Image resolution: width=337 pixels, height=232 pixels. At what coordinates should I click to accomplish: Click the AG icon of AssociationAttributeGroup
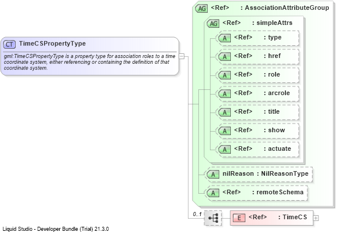point(202,8)
